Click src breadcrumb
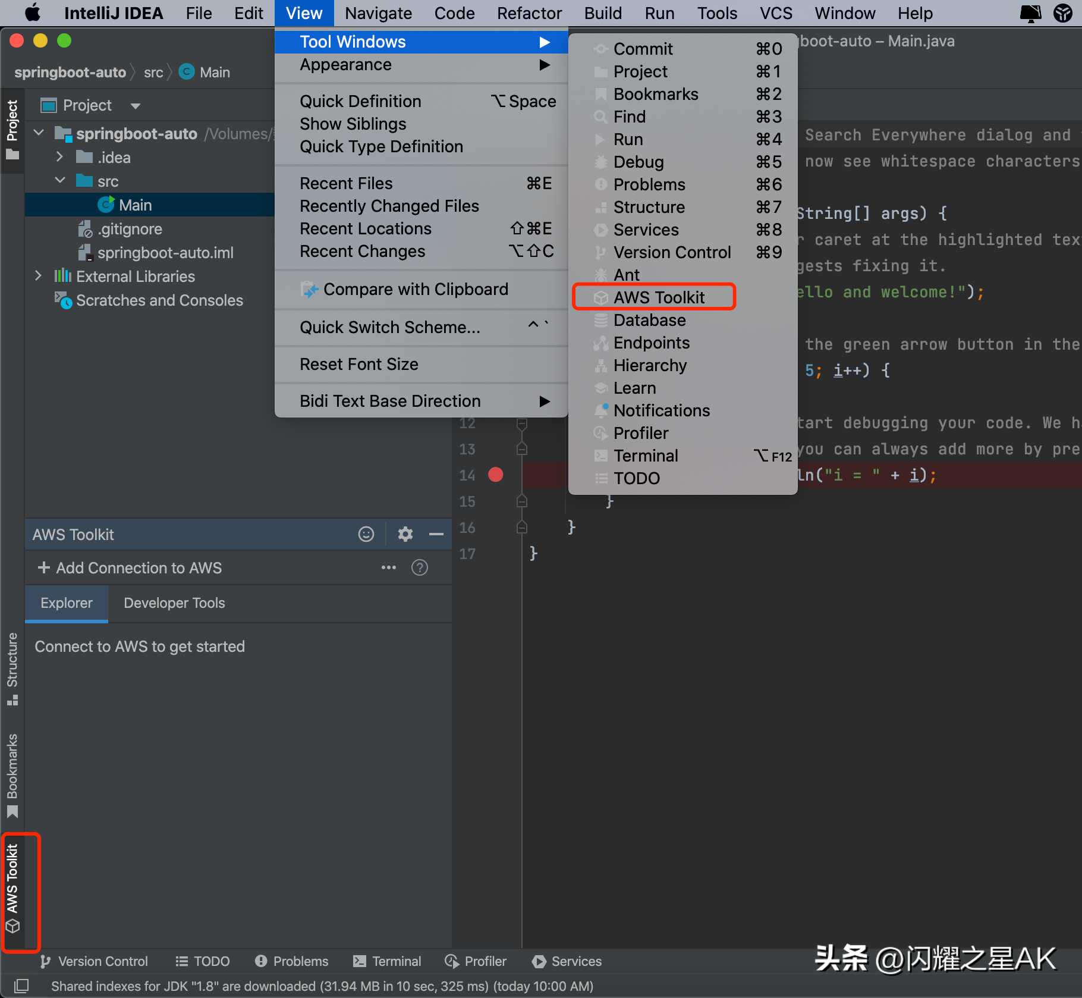 point(153,73)
